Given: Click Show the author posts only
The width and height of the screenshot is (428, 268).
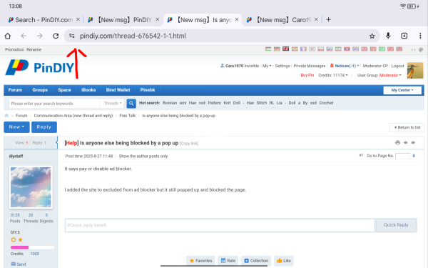Looking at the screenshot, I should (143, 156).
